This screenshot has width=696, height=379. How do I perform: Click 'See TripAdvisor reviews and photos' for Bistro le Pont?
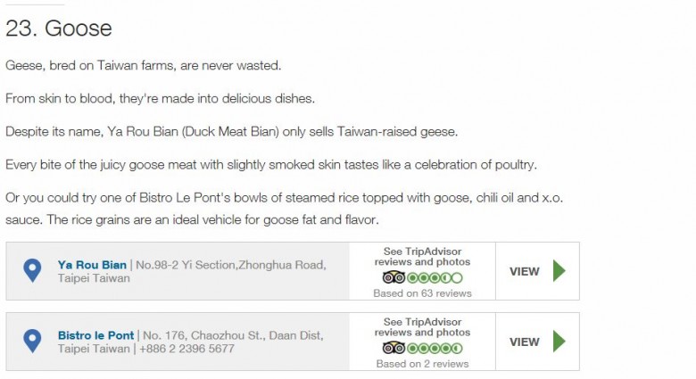point(423,327)
